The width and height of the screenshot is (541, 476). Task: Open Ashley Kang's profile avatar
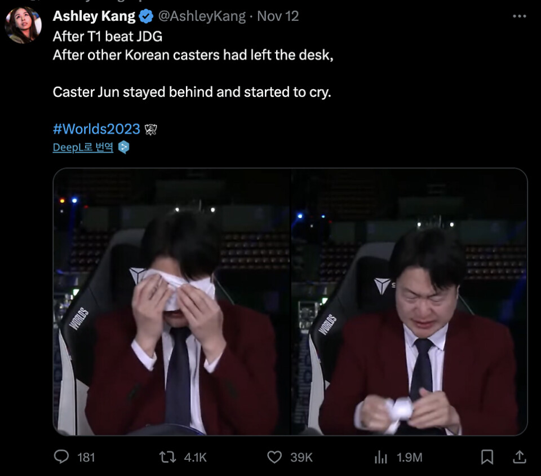pos(23,25)
